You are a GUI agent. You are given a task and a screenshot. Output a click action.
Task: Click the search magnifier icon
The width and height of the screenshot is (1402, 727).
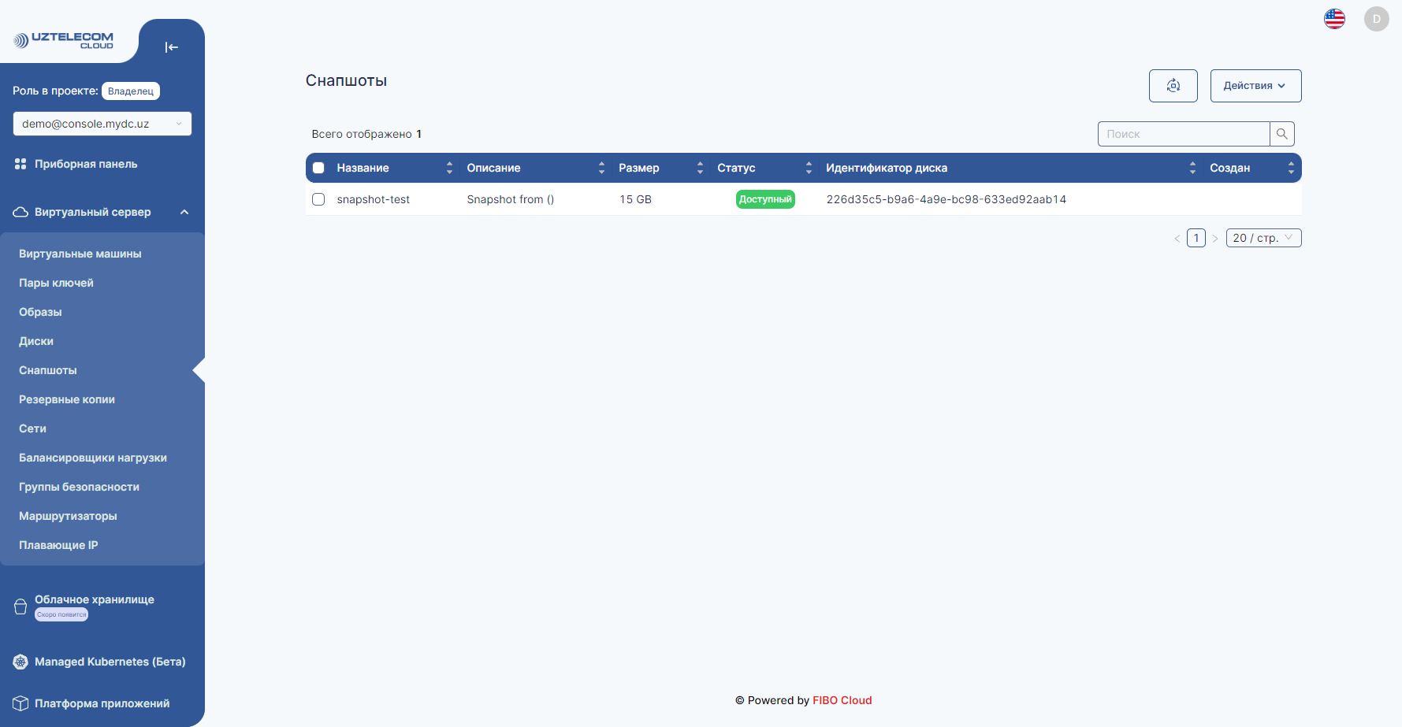coord(1281,134)
